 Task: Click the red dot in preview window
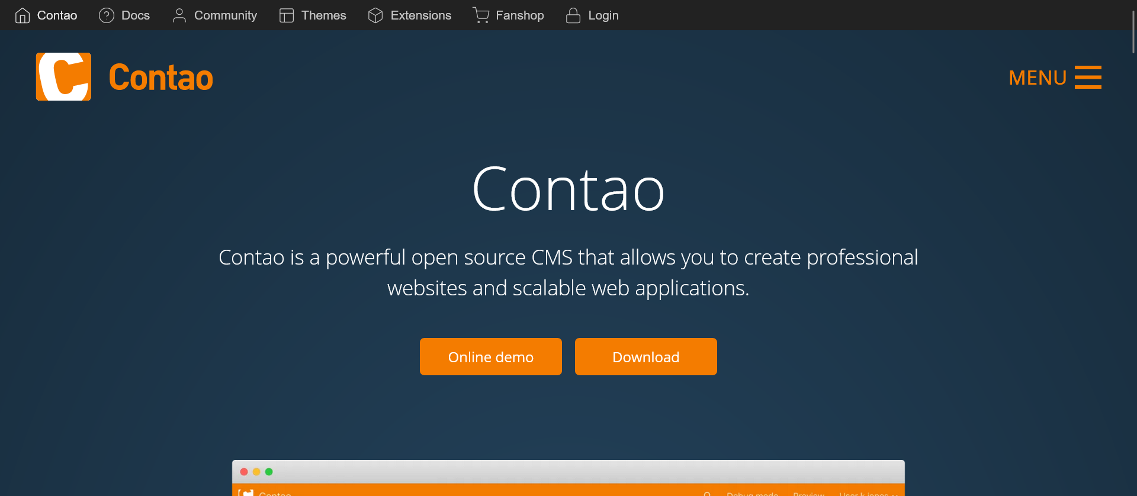point(244,472)
